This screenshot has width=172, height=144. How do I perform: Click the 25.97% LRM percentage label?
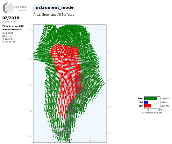coord(165,106)
